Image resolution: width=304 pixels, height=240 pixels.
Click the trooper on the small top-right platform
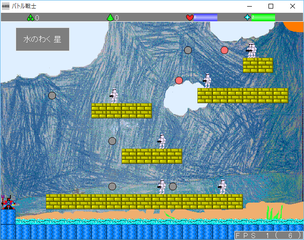coord(251,50)
